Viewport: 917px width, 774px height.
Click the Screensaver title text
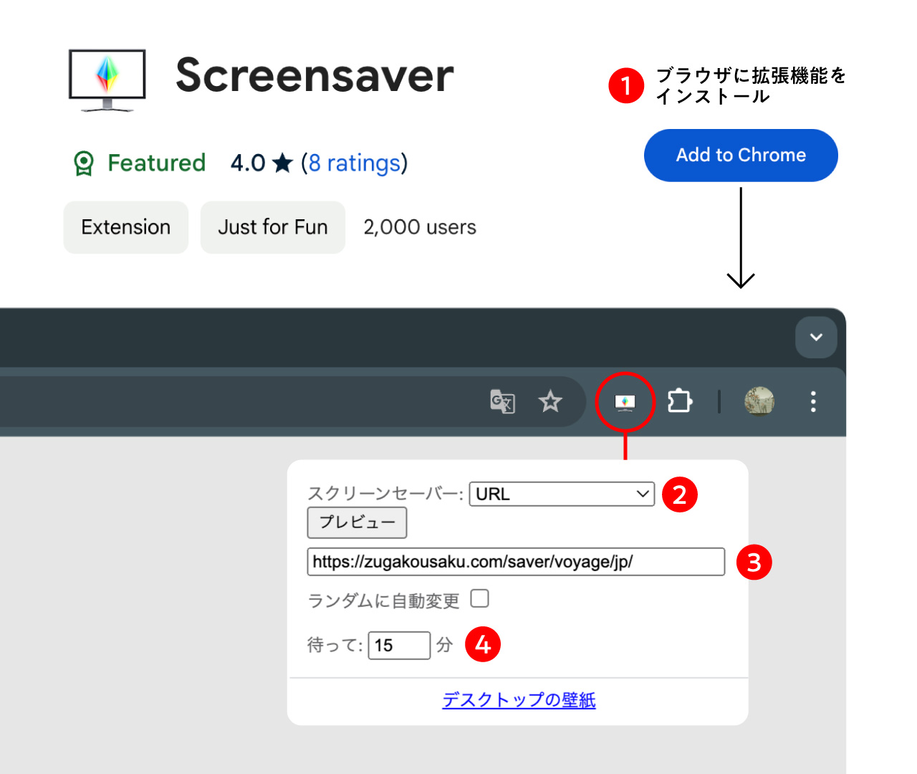(315, 75)
